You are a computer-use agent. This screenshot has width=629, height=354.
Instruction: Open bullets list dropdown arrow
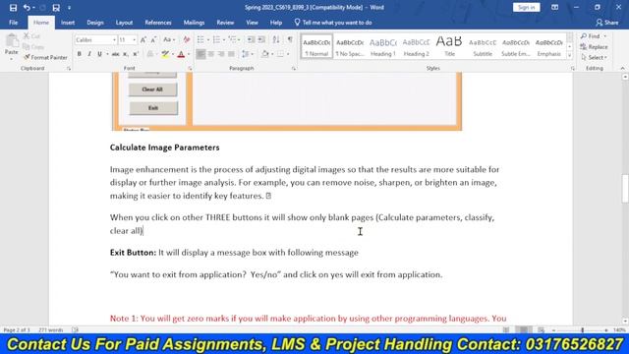[x=208, y=39]
